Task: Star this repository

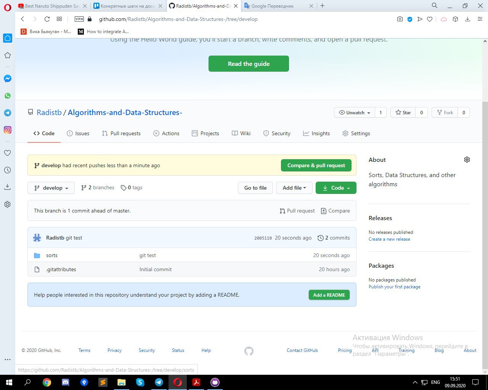Action: pos(403,112)
